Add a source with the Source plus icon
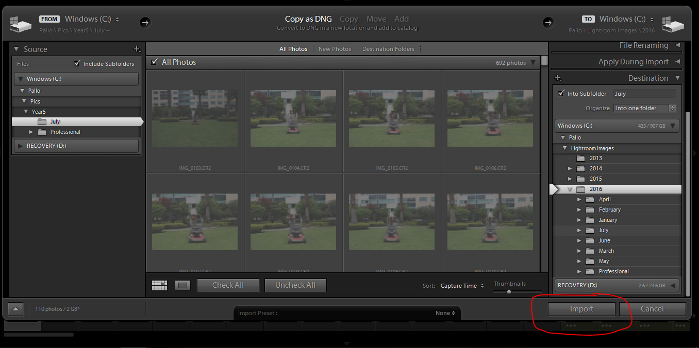The height and width of the screenshot is (348, 699). click(x=137, y=49)
